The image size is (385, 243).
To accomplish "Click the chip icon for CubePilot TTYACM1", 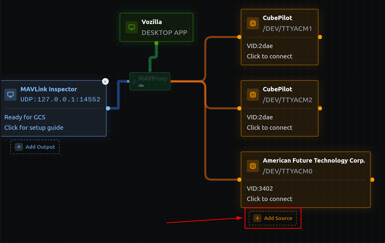I will pos(253,23).
